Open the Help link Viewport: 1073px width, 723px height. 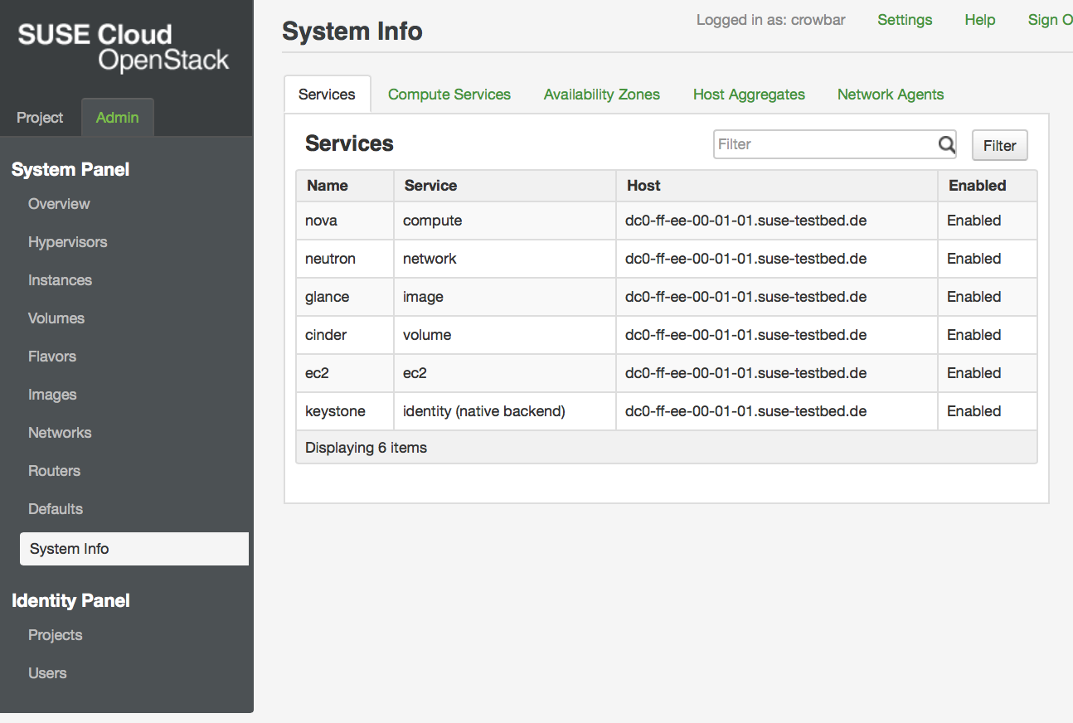(980, 20)
